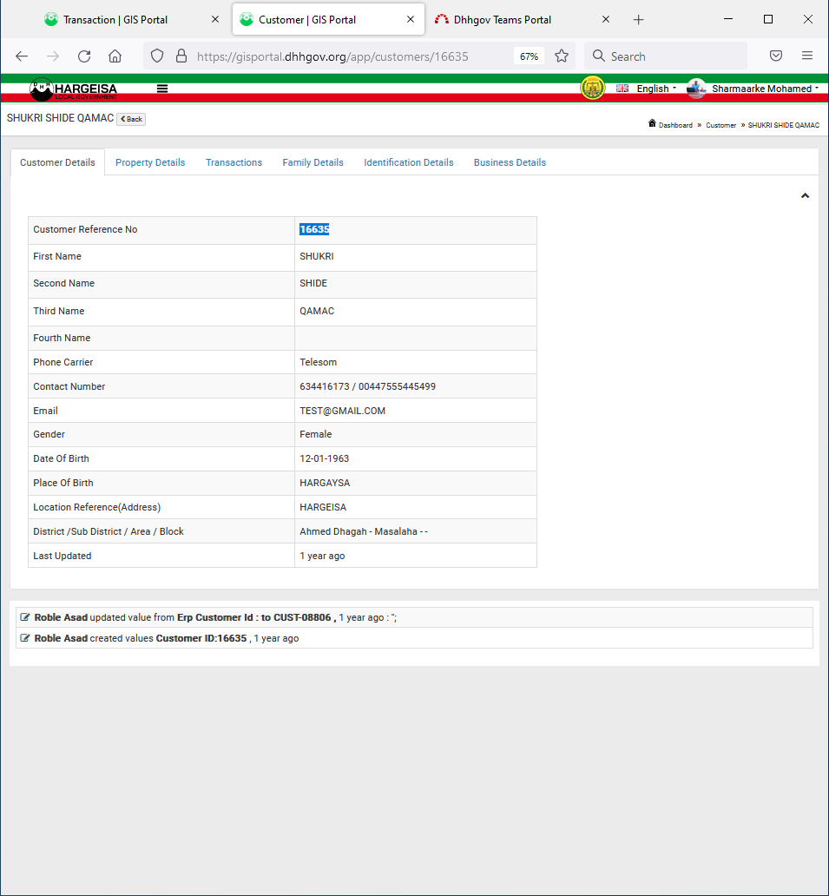This screenshot has height=896, width=829.
Task: Click the Erp Customer Id update log entry
Action: (414, 617)
